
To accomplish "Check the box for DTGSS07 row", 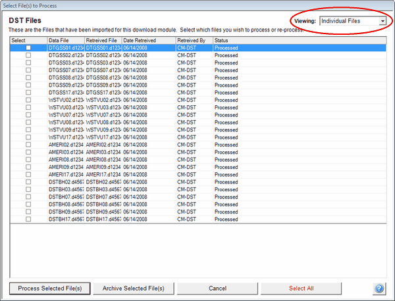I will click(28, 70).
